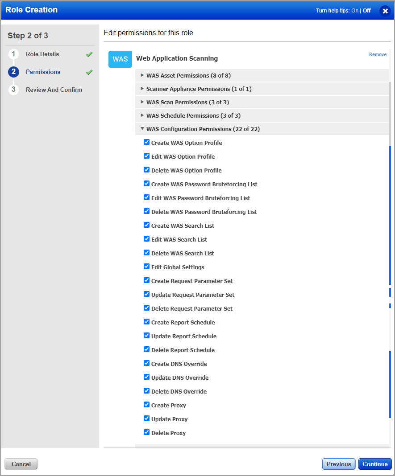The width and height of the screenshot is (395, 476).
Task: Open the Role Details step
Action: point(42,54)
